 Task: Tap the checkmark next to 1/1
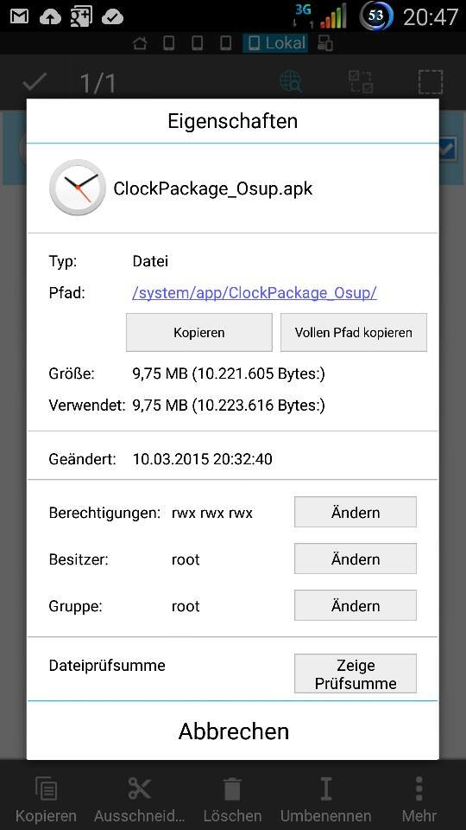(35, 82)
